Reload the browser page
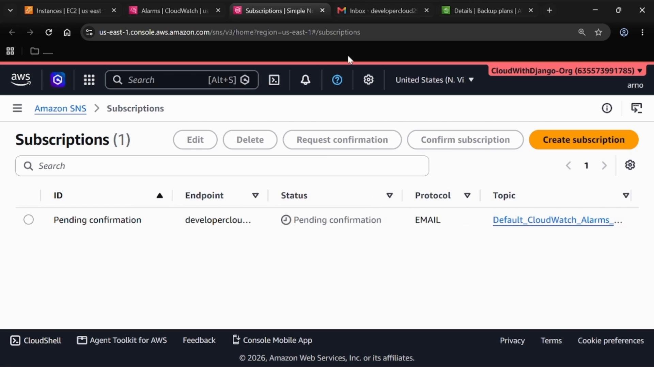 49,32
